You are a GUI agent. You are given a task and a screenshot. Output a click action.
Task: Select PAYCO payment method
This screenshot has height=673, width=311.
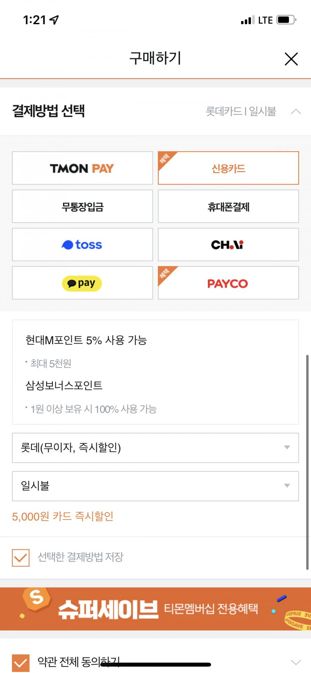228,283
